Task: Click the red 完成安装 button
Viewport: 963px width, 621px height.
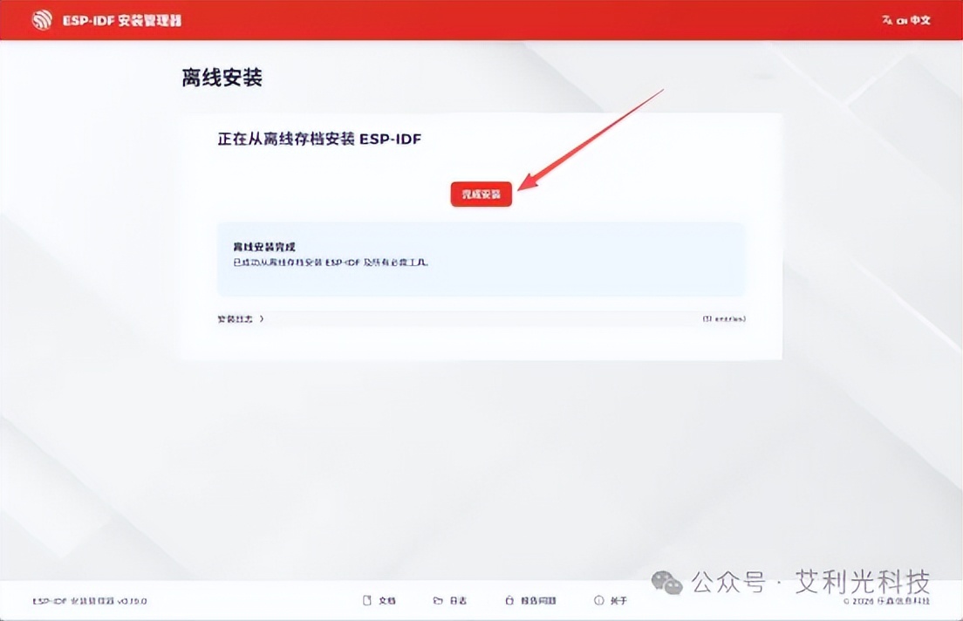Action: point(481,194)
